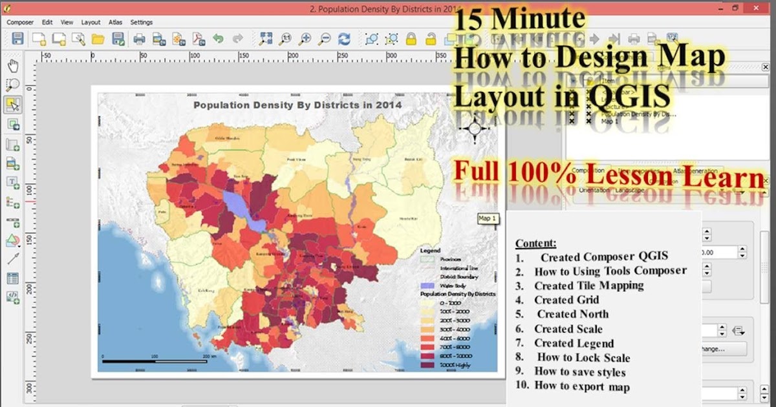Toggle visibility of Population Density By Dis... item
The height and width of the screenshot is (407, 776).
572,114
